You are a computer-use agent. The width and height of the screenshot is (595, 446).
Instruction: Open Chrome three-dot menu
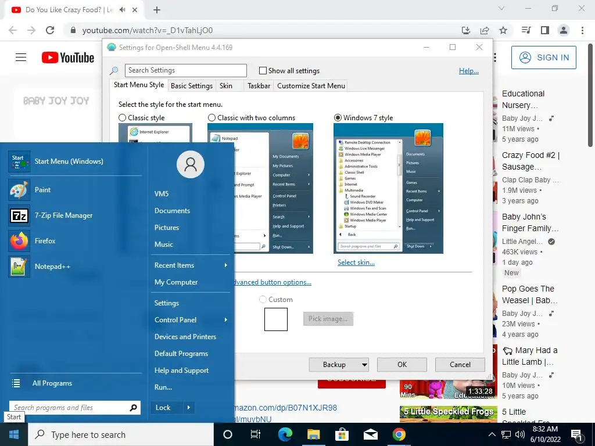tap(582, 30)
